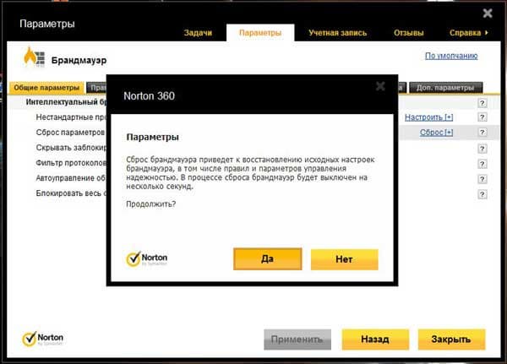Select the Фильтр протоколов row text
The image size is (507, 364).
[71, 163]
